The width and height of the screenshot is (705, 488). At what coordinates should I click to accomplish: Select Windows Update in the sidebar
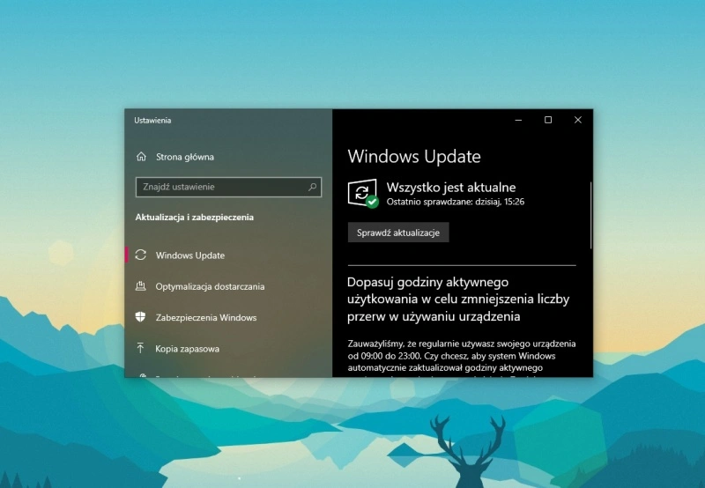point(190,255)
